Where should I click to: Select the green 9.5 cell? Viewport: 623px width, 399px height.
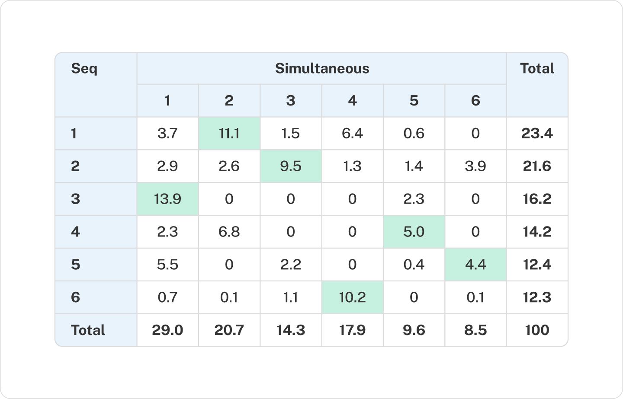[x=291, y=166]
